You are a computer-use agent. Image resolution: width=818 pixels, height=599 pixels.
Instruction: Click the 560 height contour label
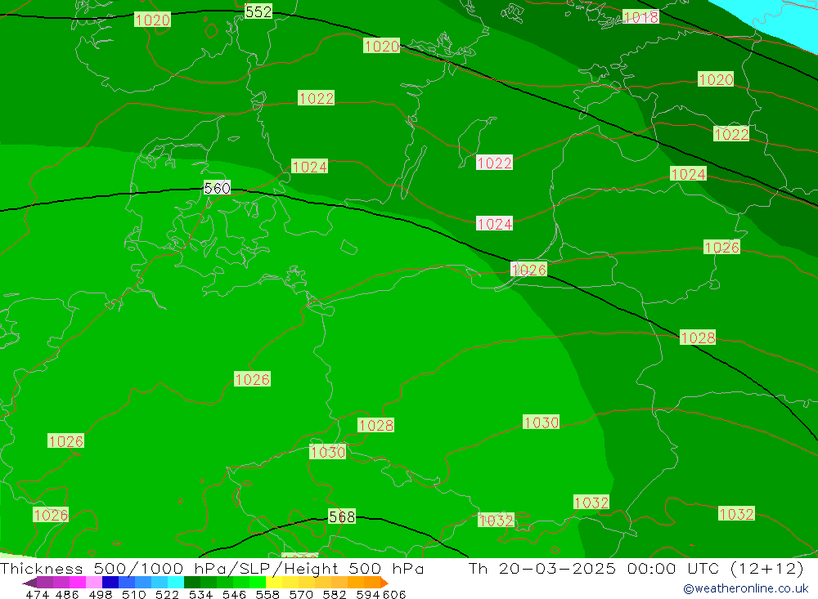(217, 188)
